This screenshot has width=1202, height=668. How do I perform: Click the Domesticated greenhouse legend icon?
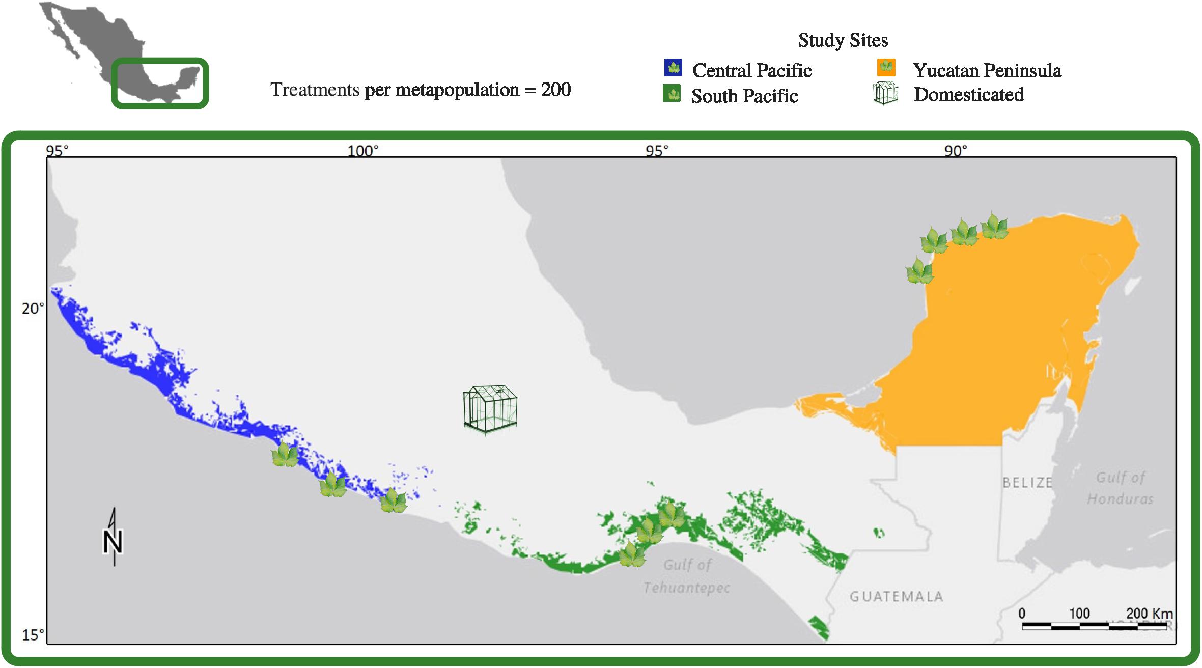pos(885,93)
